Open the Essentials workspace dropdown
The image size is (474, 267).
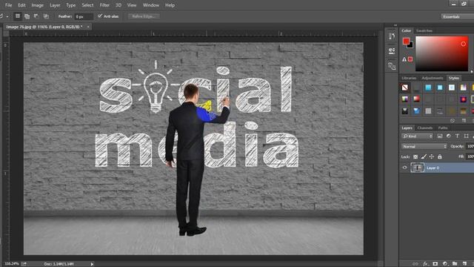point(457,16)
